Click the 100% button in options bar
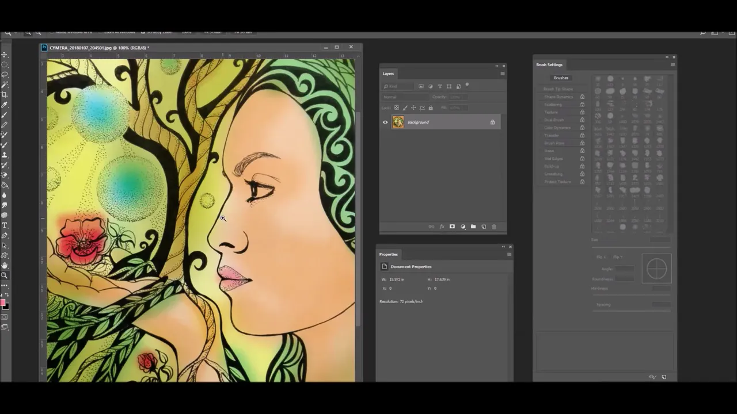This screenshot has height=414, width=737. click(187, 32)
